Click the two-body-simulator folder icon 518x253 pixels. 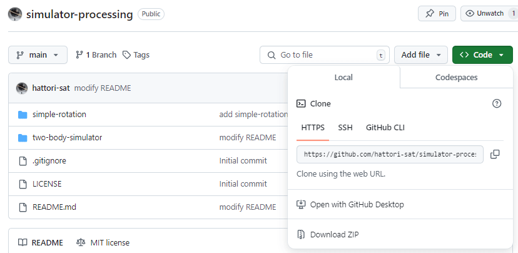(x=23, y=138)
